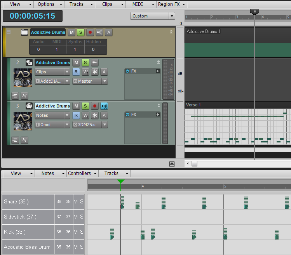Open the AddcD1A input dropdown on track 2

(52, 81)
